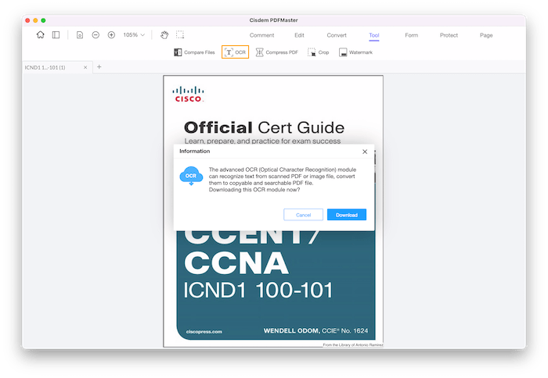Image resolution: width=548 pixels, height=378 pixels.
Task: Zoom out with the minus icon
Action: [96, 35]
